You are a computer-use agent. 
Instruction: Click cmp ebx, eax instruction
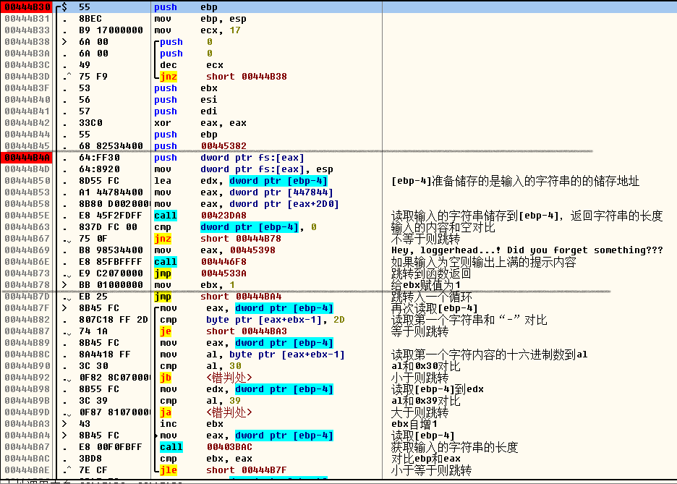point(206,459)
